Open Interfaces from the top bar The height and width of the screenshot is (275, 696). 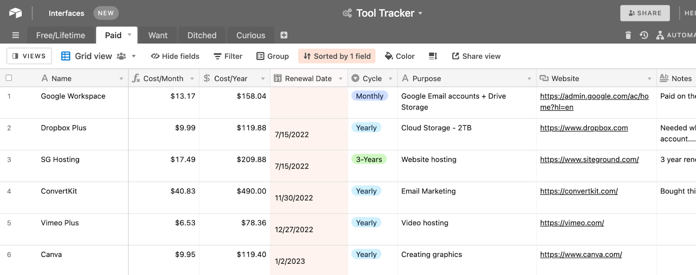[66, 13]
